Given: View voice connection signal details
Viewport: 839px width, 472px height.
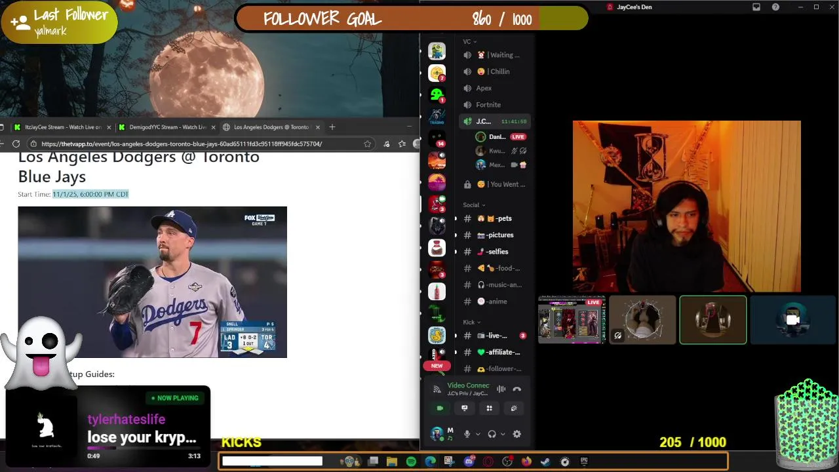Looking at the screenshot, I should click(437, 389).
